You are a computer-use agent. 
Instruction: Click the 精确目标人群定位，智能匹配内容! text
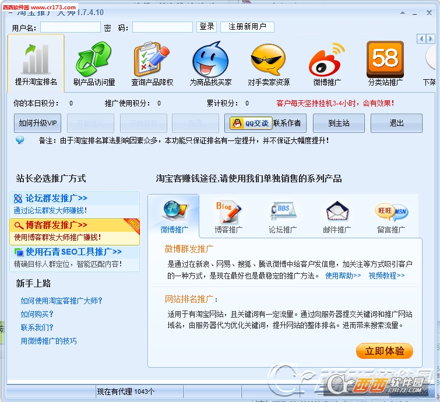[x=68, y=265]
